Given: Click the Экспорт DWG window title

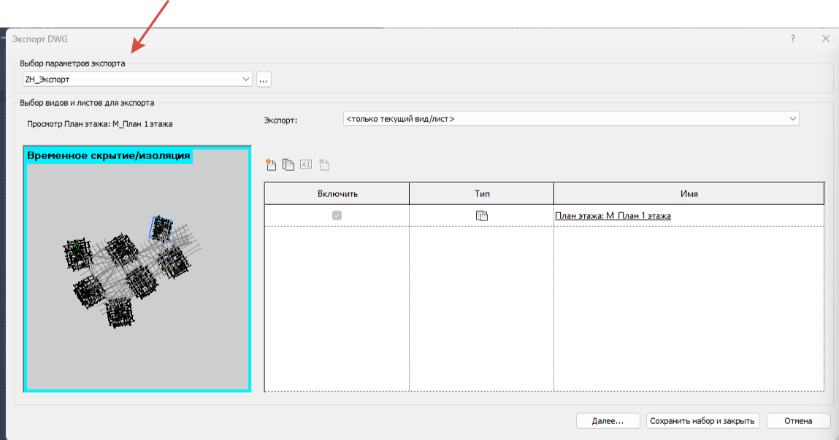Looking at the screenshot, I should pos(39,39).
